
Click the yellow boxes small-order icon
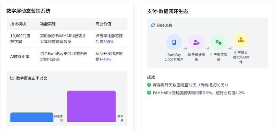coord(241,40)
